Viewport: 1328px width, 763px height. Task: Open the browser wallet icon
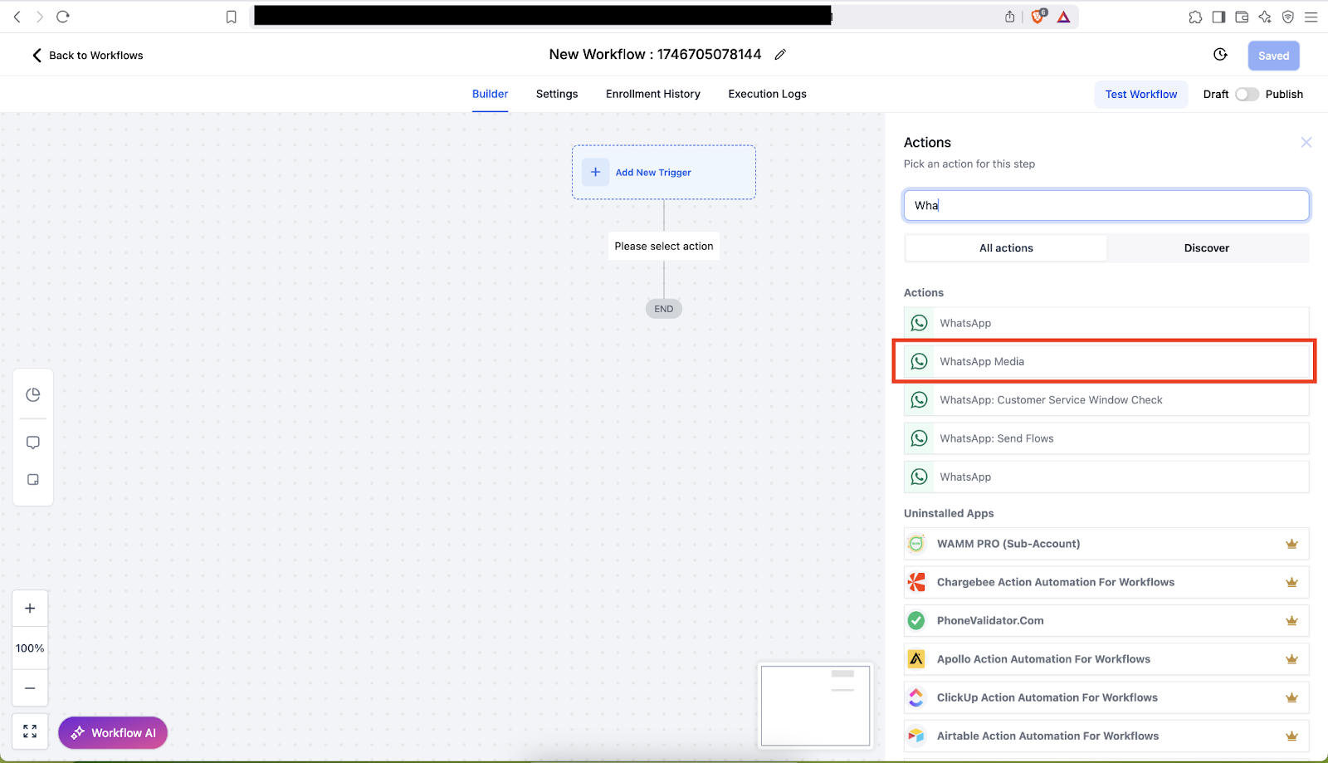click(1242, 17)
